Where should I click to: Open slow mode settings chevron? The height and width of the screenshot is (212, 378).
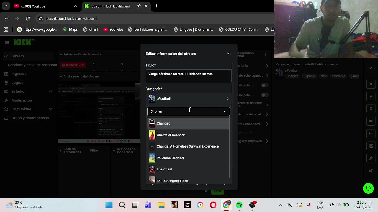[x=267, y=66]
